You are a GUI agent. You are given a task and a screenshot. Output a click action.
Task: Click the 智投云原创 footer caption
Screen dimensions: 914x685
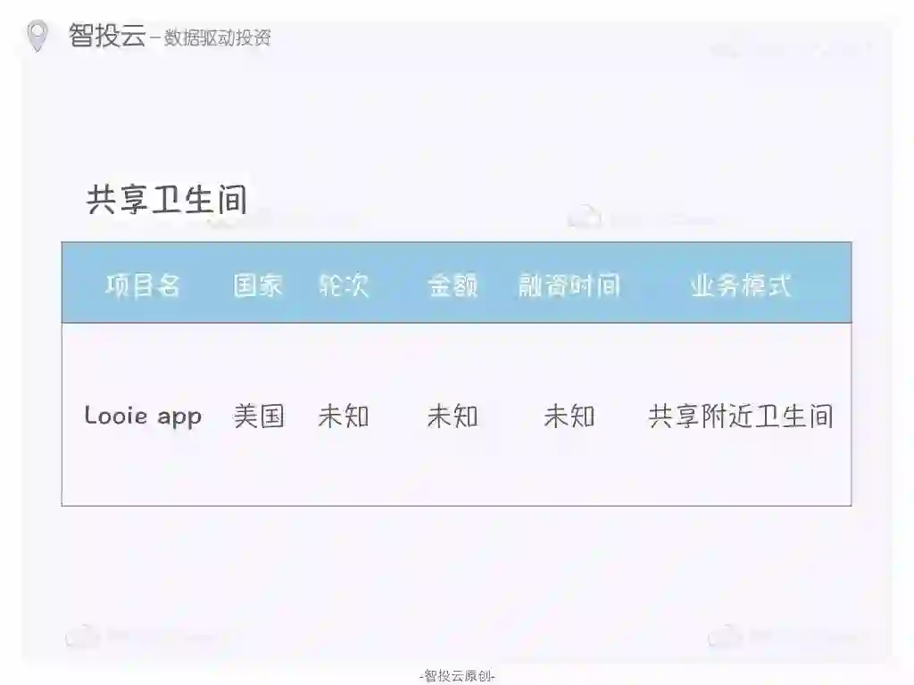(x=457, y=676)
